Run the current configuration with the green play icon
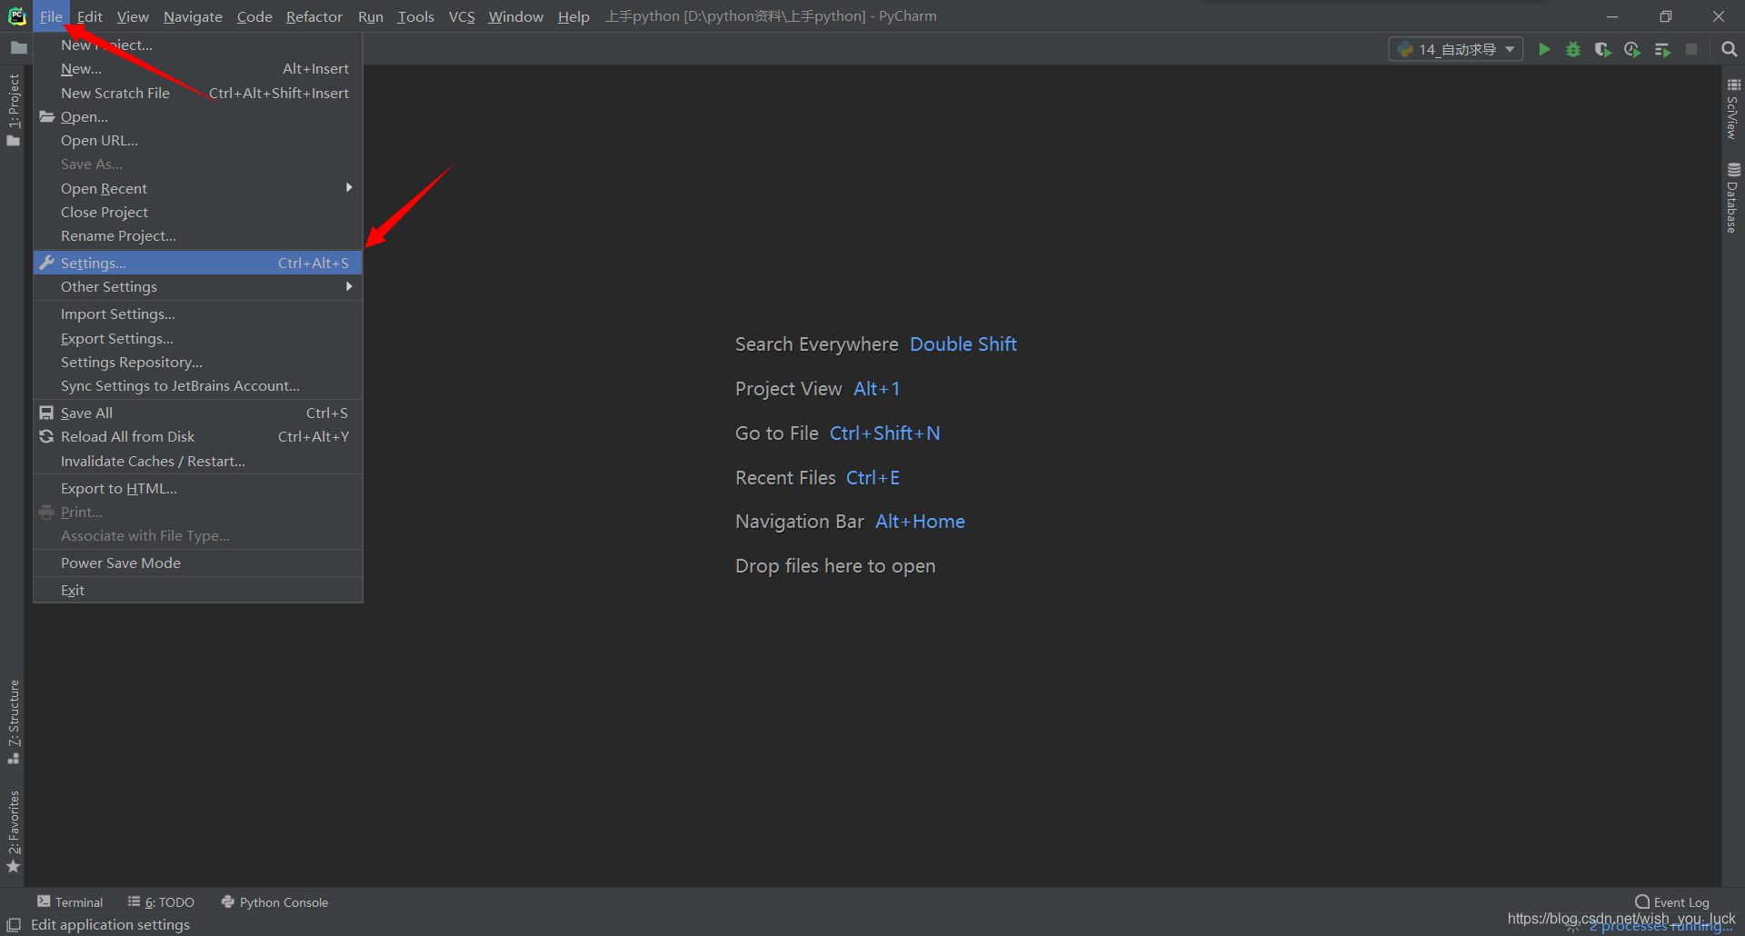Viewport: 1745px width, 936px height. tap(1544, 49)
